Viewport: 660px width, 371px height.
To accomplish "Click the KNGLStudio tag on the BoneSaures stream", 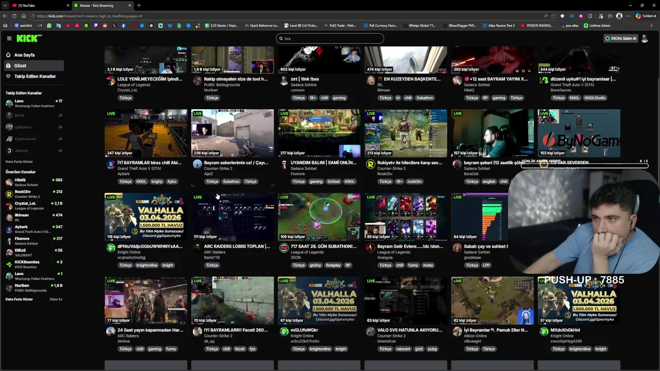I will click(x=595, y=98).
